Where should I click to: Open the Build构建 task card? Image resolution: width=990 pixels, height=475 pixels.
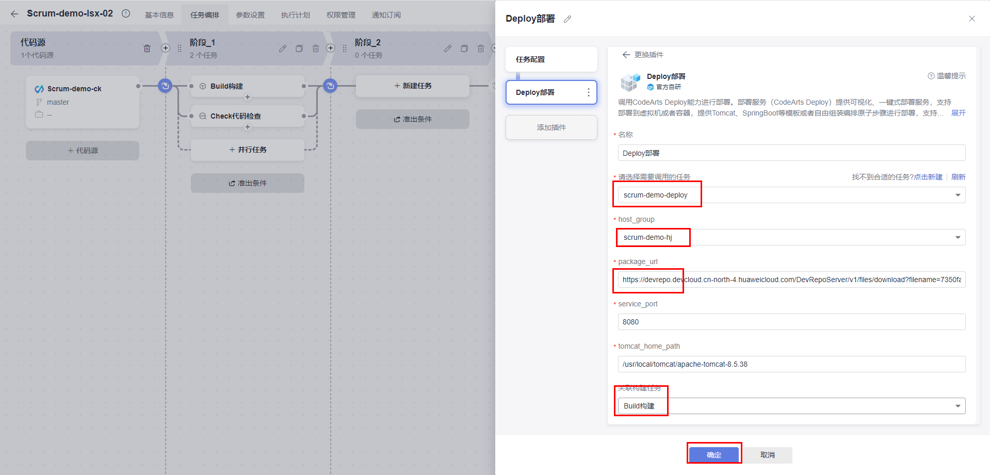pos(248,86)
